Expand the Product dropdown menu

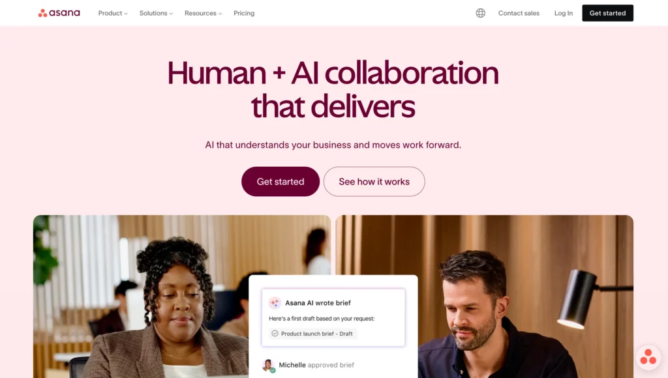tap(113, 13)
